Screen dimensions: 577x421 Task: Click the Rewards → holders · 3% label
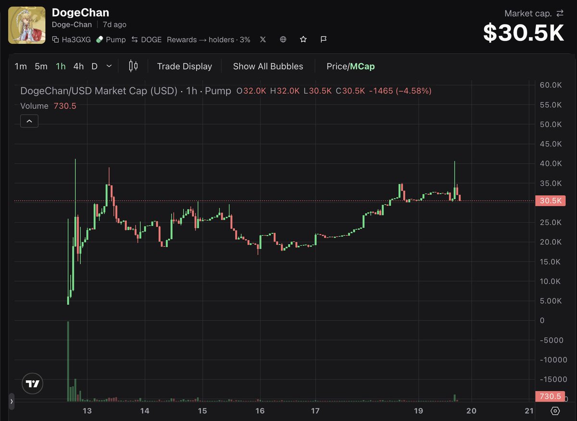click(209, 39)
